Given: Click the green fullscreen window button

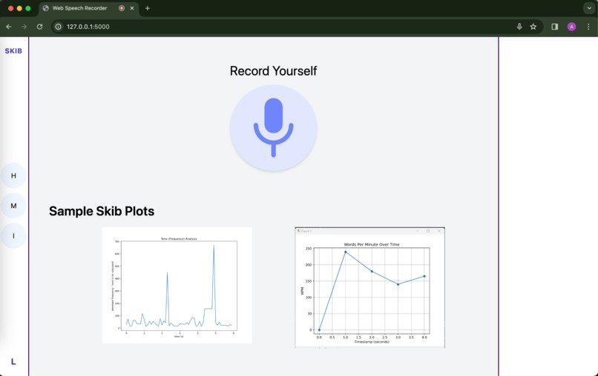Looking at the screenshot, I should tap(28, 8).
